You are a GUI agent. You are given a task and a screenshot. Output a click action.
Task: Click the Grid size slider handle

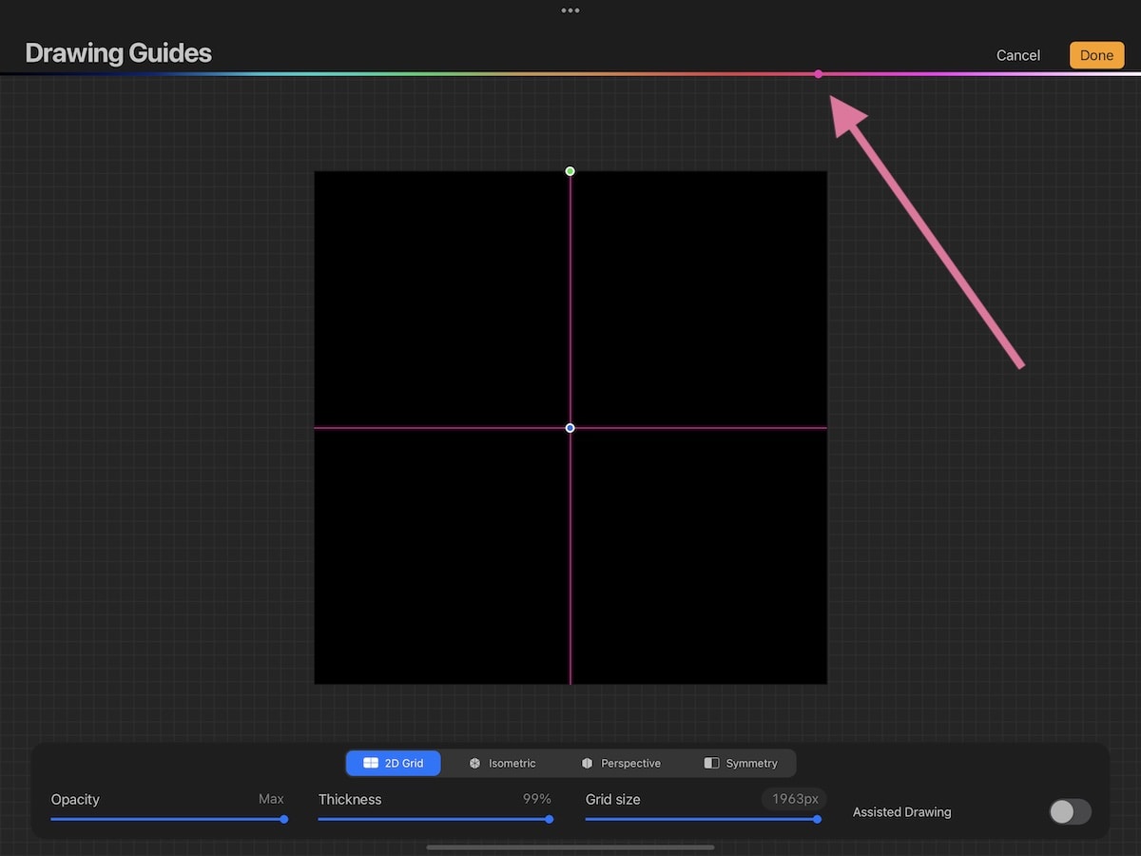pyautogui.click(x=817, y=819)
